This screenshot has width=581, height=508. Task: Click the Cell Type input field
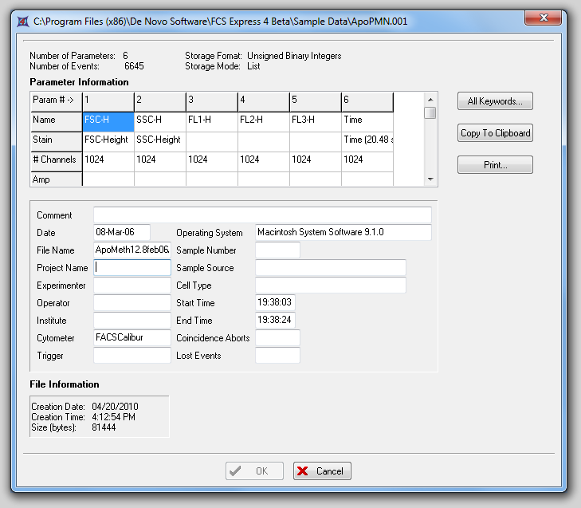[331, 286]
